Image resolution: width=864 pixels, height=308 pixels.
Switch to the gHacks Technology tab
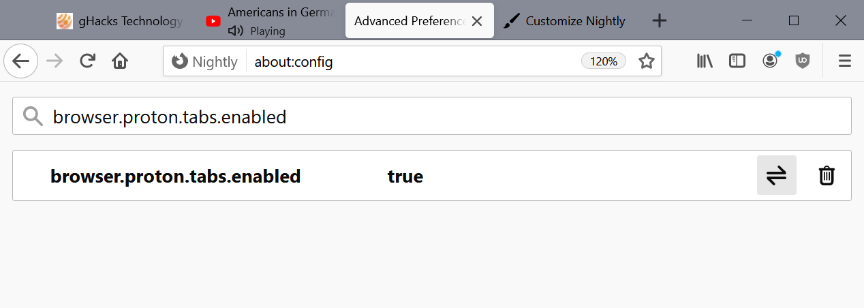tap(120, 21)
